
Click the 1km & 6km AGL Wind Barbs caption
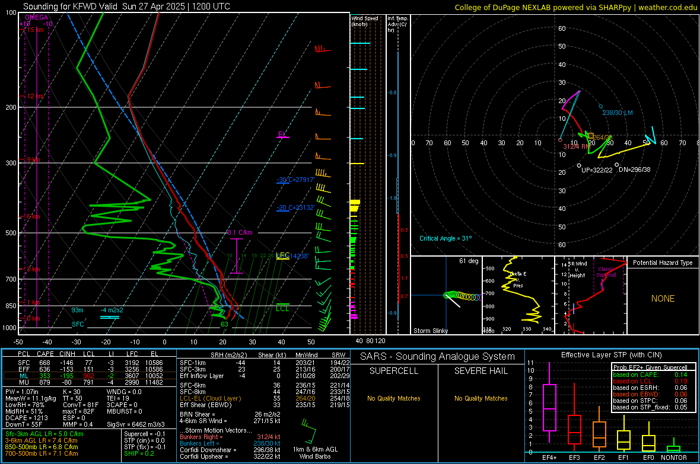(x=315, y=453)
